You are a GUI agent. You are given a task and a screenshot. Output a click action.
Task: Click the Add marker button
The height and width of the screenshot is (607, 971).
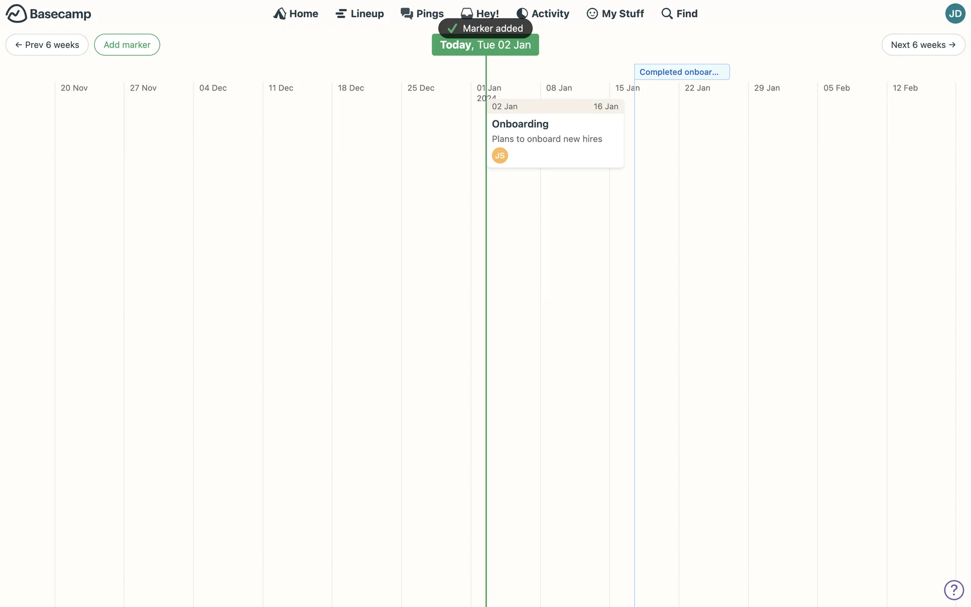pyautogui.click(x=127, y=45)
